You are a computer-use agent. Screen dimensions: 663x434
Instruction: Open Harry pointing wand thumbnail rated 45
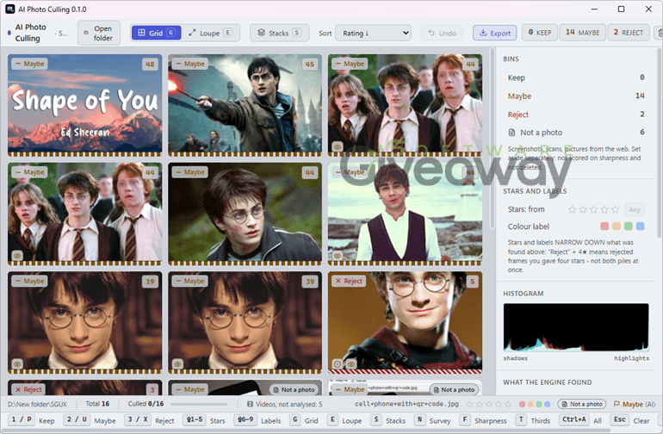[x=245, y=105]
